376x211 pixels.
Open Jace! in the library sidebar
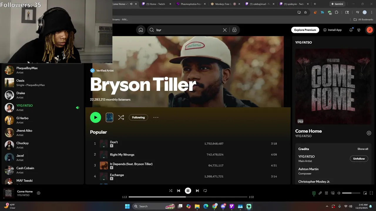point(43,158)
